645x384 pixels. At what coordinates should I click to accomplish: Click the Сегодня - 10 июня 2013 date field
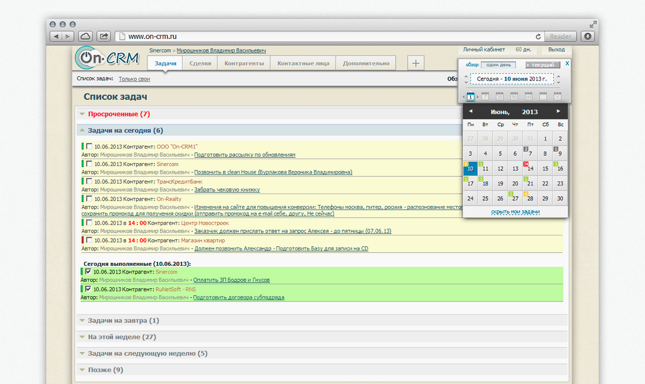(512, 79)
